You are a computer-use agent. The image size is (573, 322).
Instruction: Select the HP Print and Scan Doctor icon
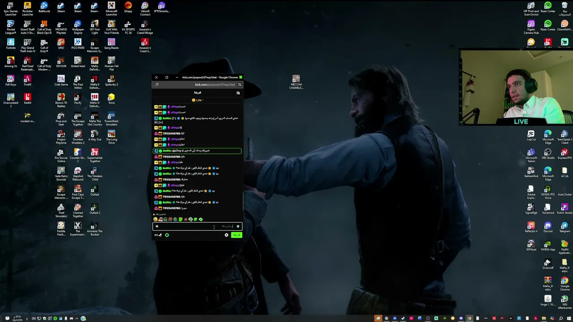click(531, 9)
